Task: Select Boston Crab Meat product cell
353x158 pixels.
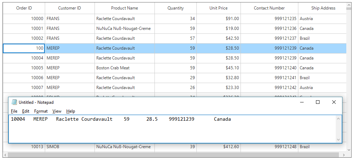Action: tap(124, 68)
